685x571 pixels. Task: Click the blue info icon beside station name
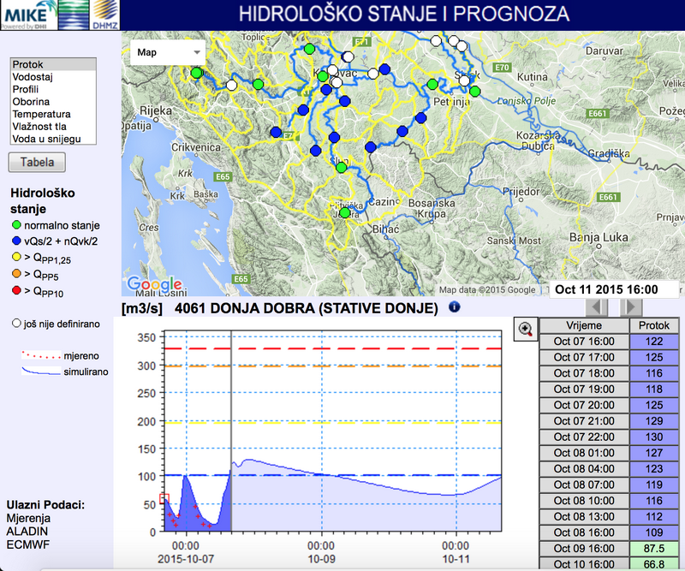454,306
